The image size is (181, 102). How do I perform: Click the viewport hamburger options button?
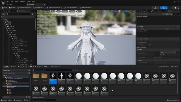pos(38,11)
